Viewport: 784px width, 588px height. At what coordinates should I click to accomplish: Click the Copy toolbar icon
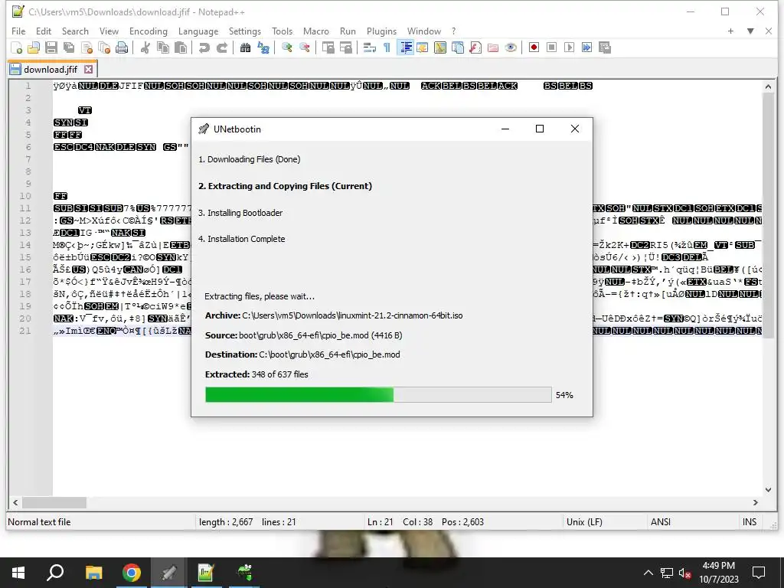coord(163,47)
